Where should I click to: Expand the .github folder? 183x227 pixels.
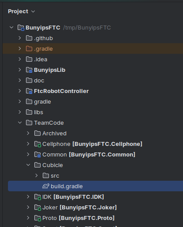[20, 38]
